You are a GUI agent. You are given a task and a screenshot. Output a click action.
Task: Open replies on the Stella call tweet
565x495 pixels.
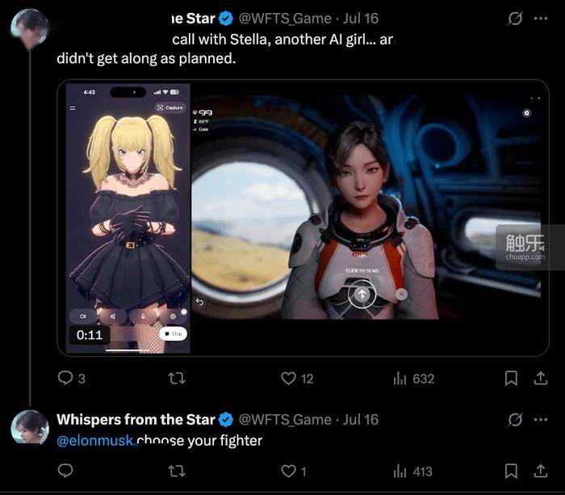(71, 378)
